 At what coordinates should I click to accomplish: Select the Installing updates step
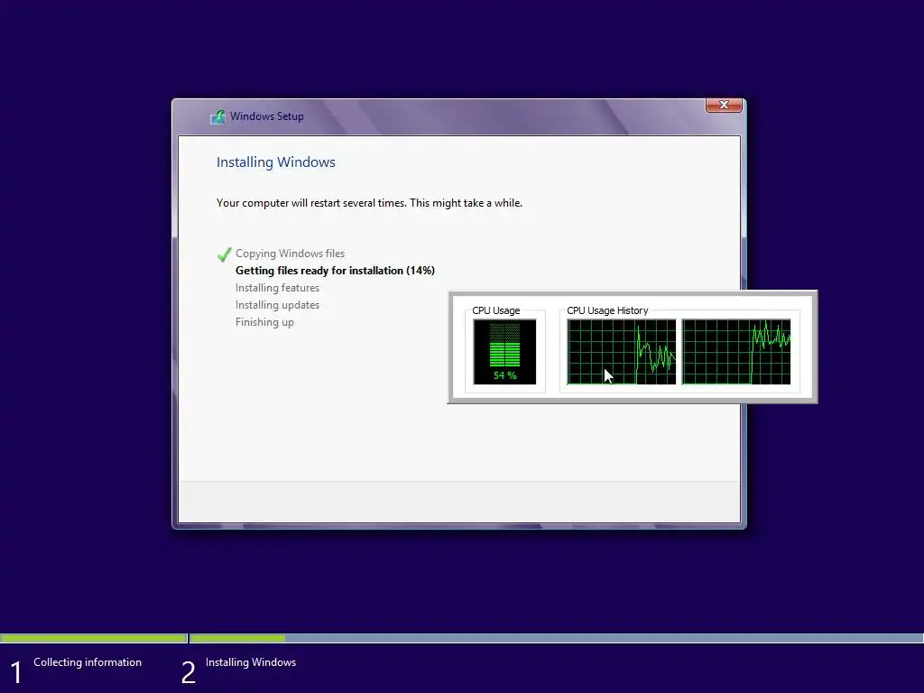tap(278, 305)
